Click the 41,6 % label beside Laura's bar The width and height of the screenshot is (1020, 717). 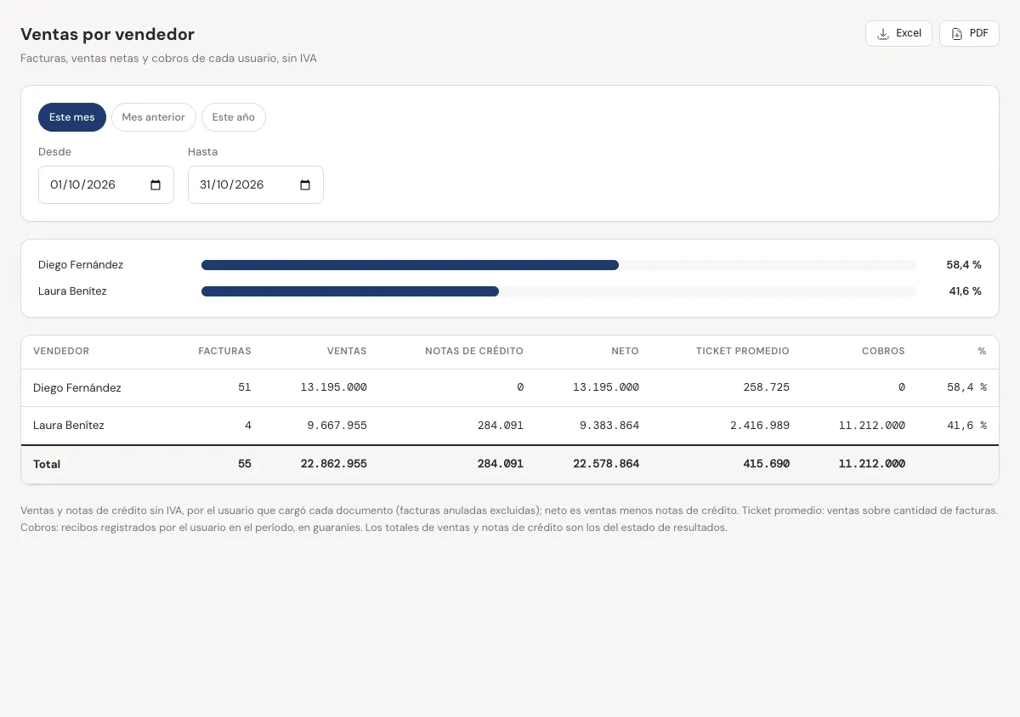[x=965, y=291]
